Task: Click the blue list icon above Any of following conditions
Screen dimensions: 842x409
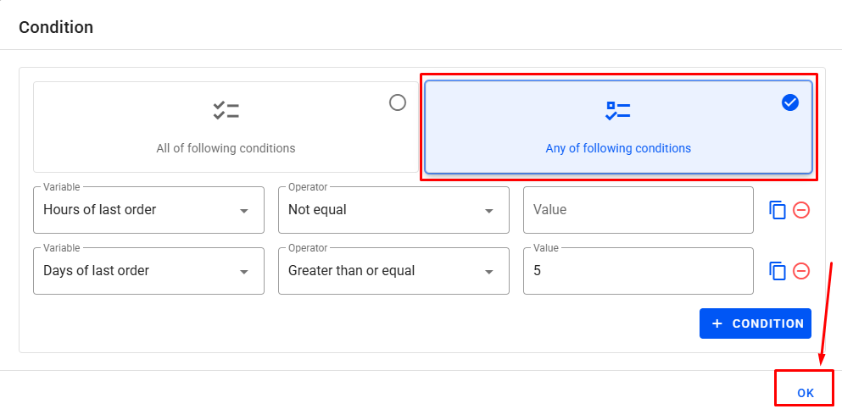Action: tap(618, 110)
